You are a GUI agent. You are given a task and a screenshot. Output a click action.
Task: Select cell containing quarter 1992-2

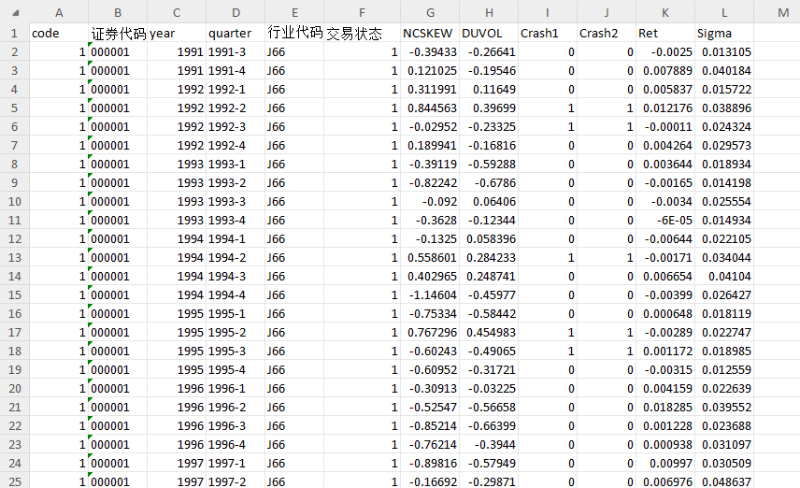point(236,108)
